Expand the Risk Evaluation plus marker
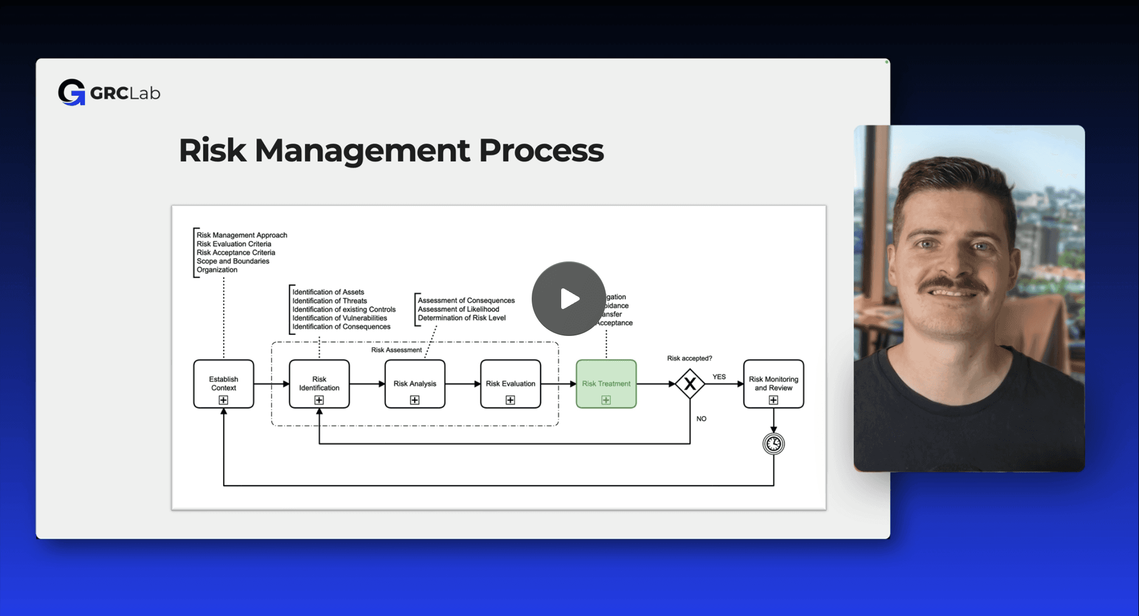 point(510,400)
